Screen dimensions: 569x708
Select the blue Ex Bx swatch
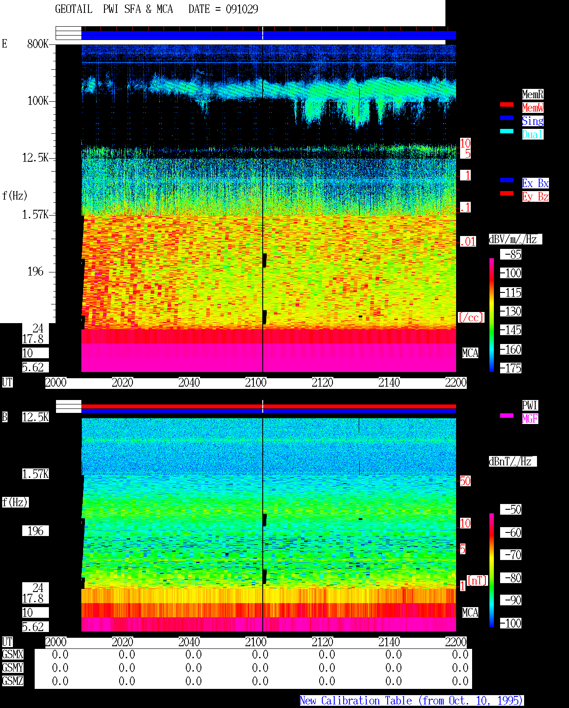click(x=507, y=180)
